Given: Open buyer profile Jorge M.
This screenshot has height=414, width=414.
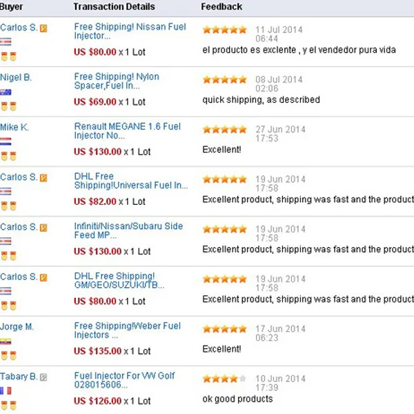Looking at the screenshot, I should [17, 326].
